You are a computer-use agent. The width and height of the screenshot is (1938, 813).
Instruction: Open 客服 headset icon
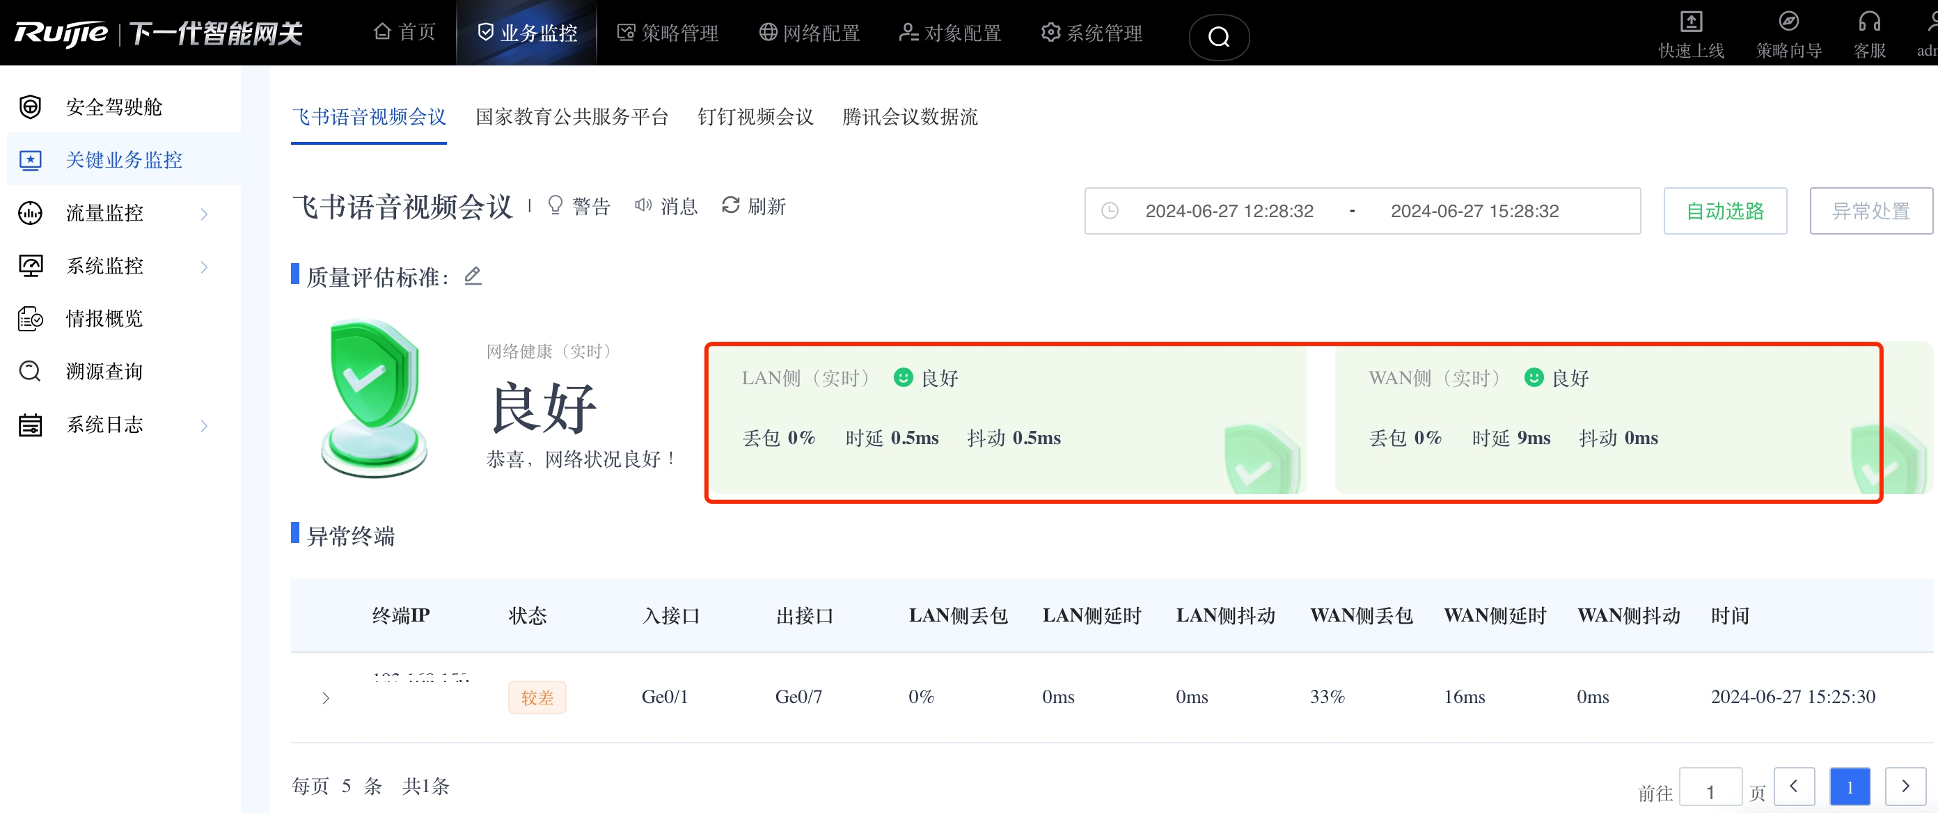click(1869, 21)
